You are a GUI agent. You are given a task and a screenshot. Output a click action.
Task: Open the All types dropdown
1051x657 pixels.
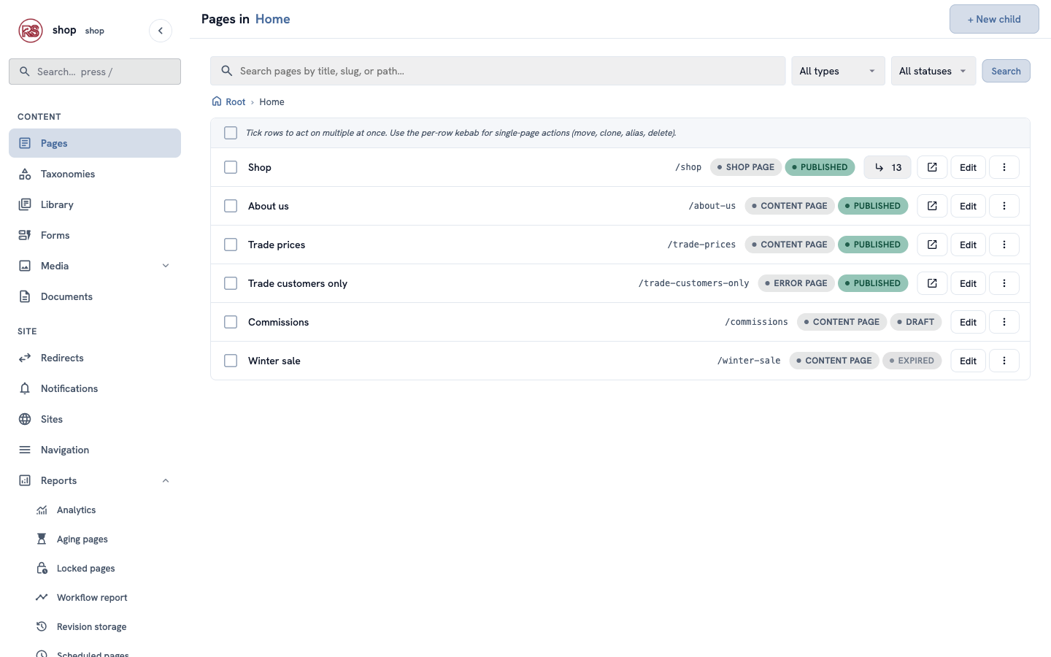838,71
